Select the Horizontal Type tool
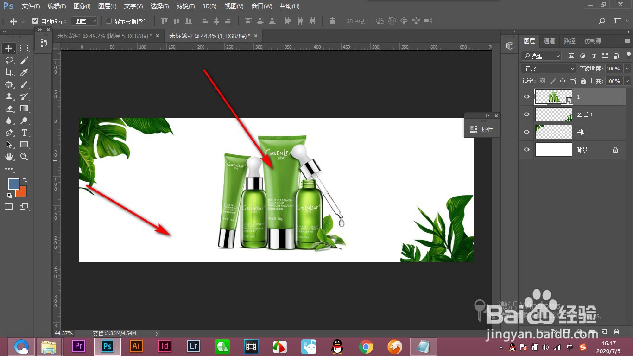 (x=24, y=133)
